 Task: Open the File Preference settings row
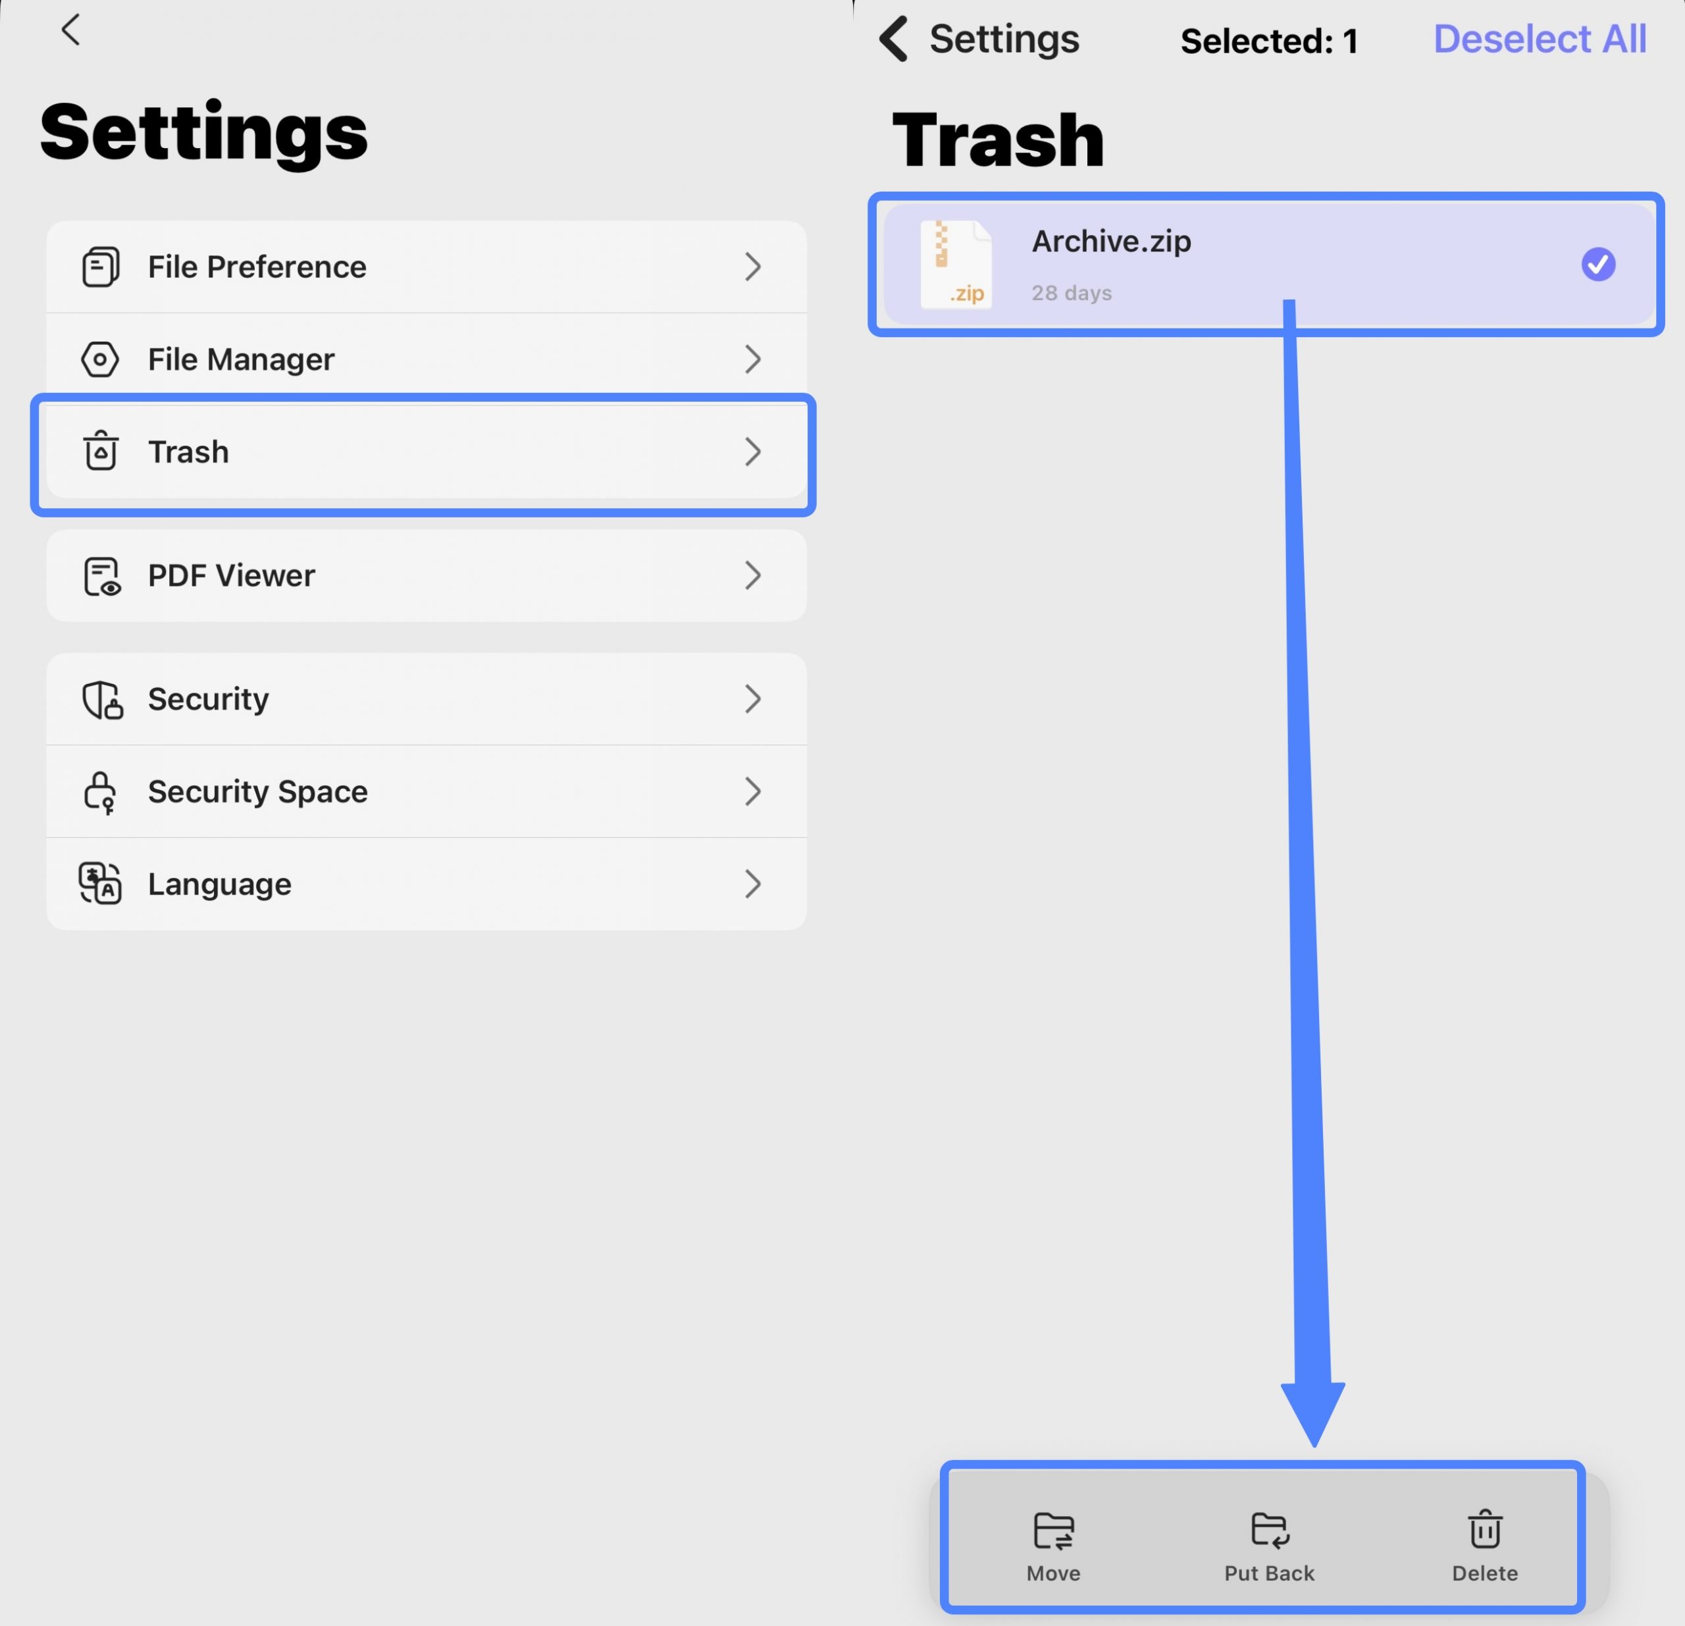click(427, 267)
